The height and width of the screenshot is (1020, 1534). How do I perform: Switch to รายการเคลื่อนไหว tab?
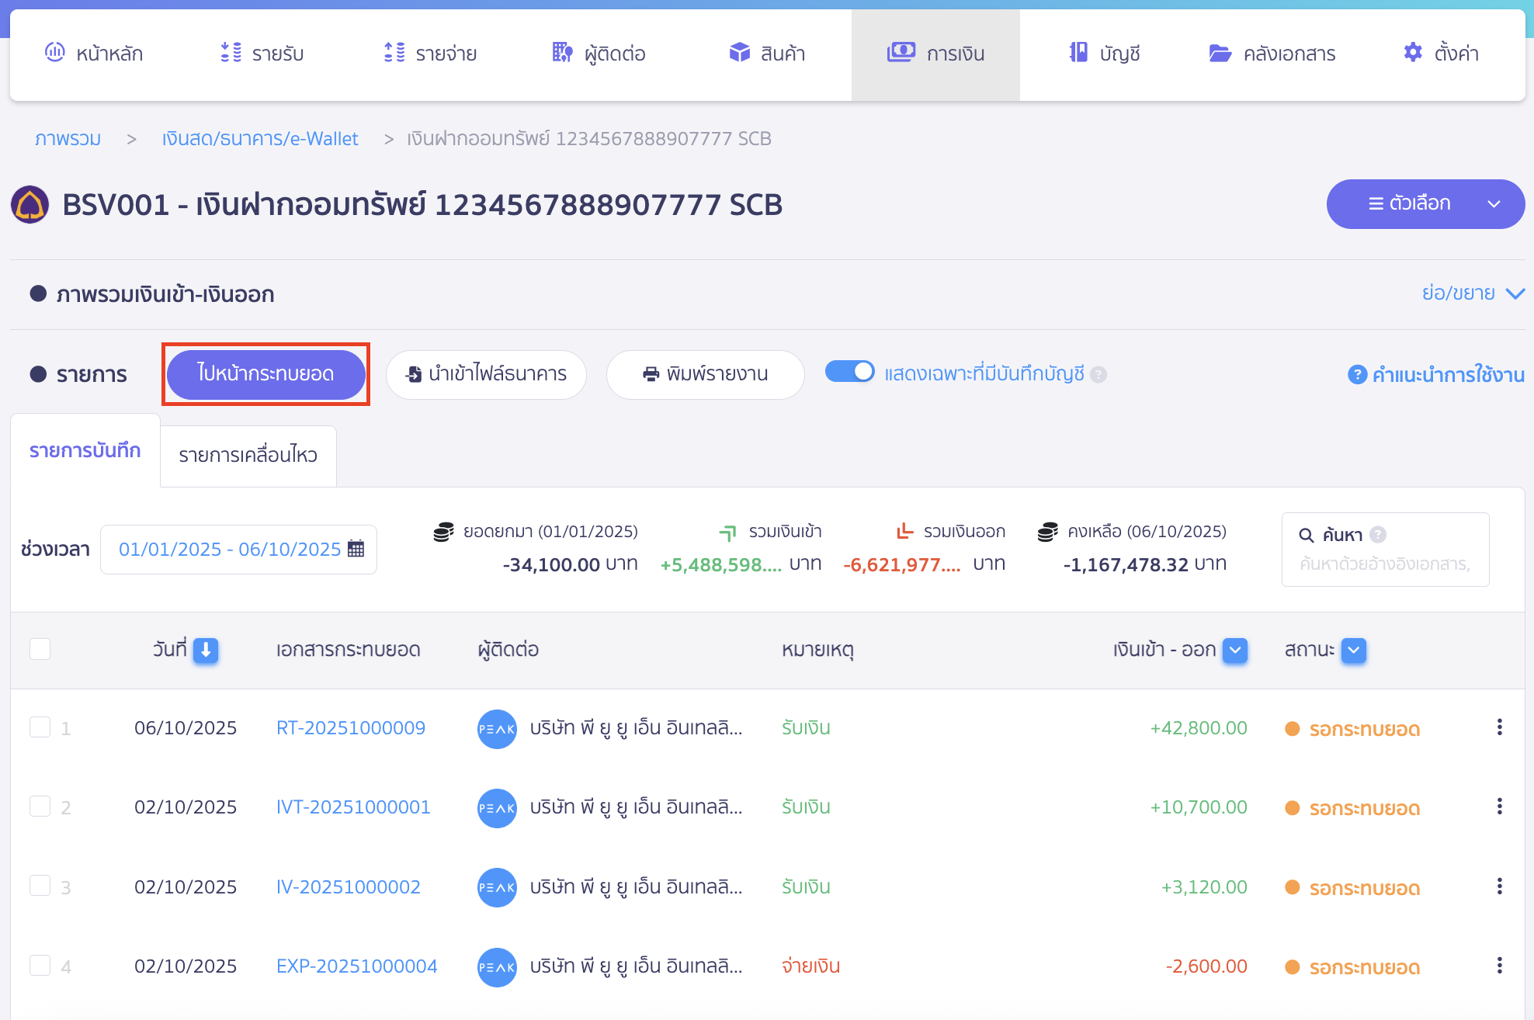pos(248,456)
